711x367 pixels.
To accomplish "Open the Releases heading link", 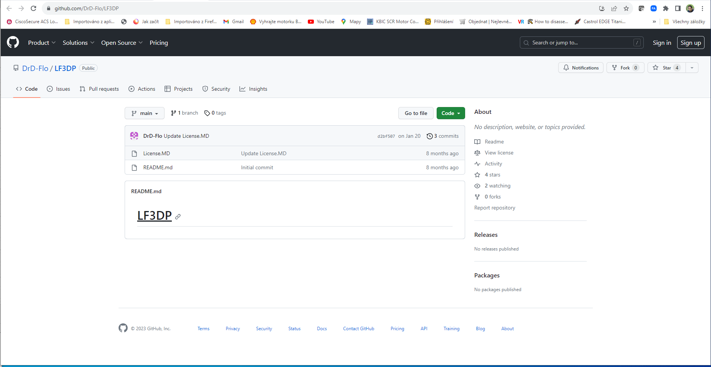I will pos(486,235).
